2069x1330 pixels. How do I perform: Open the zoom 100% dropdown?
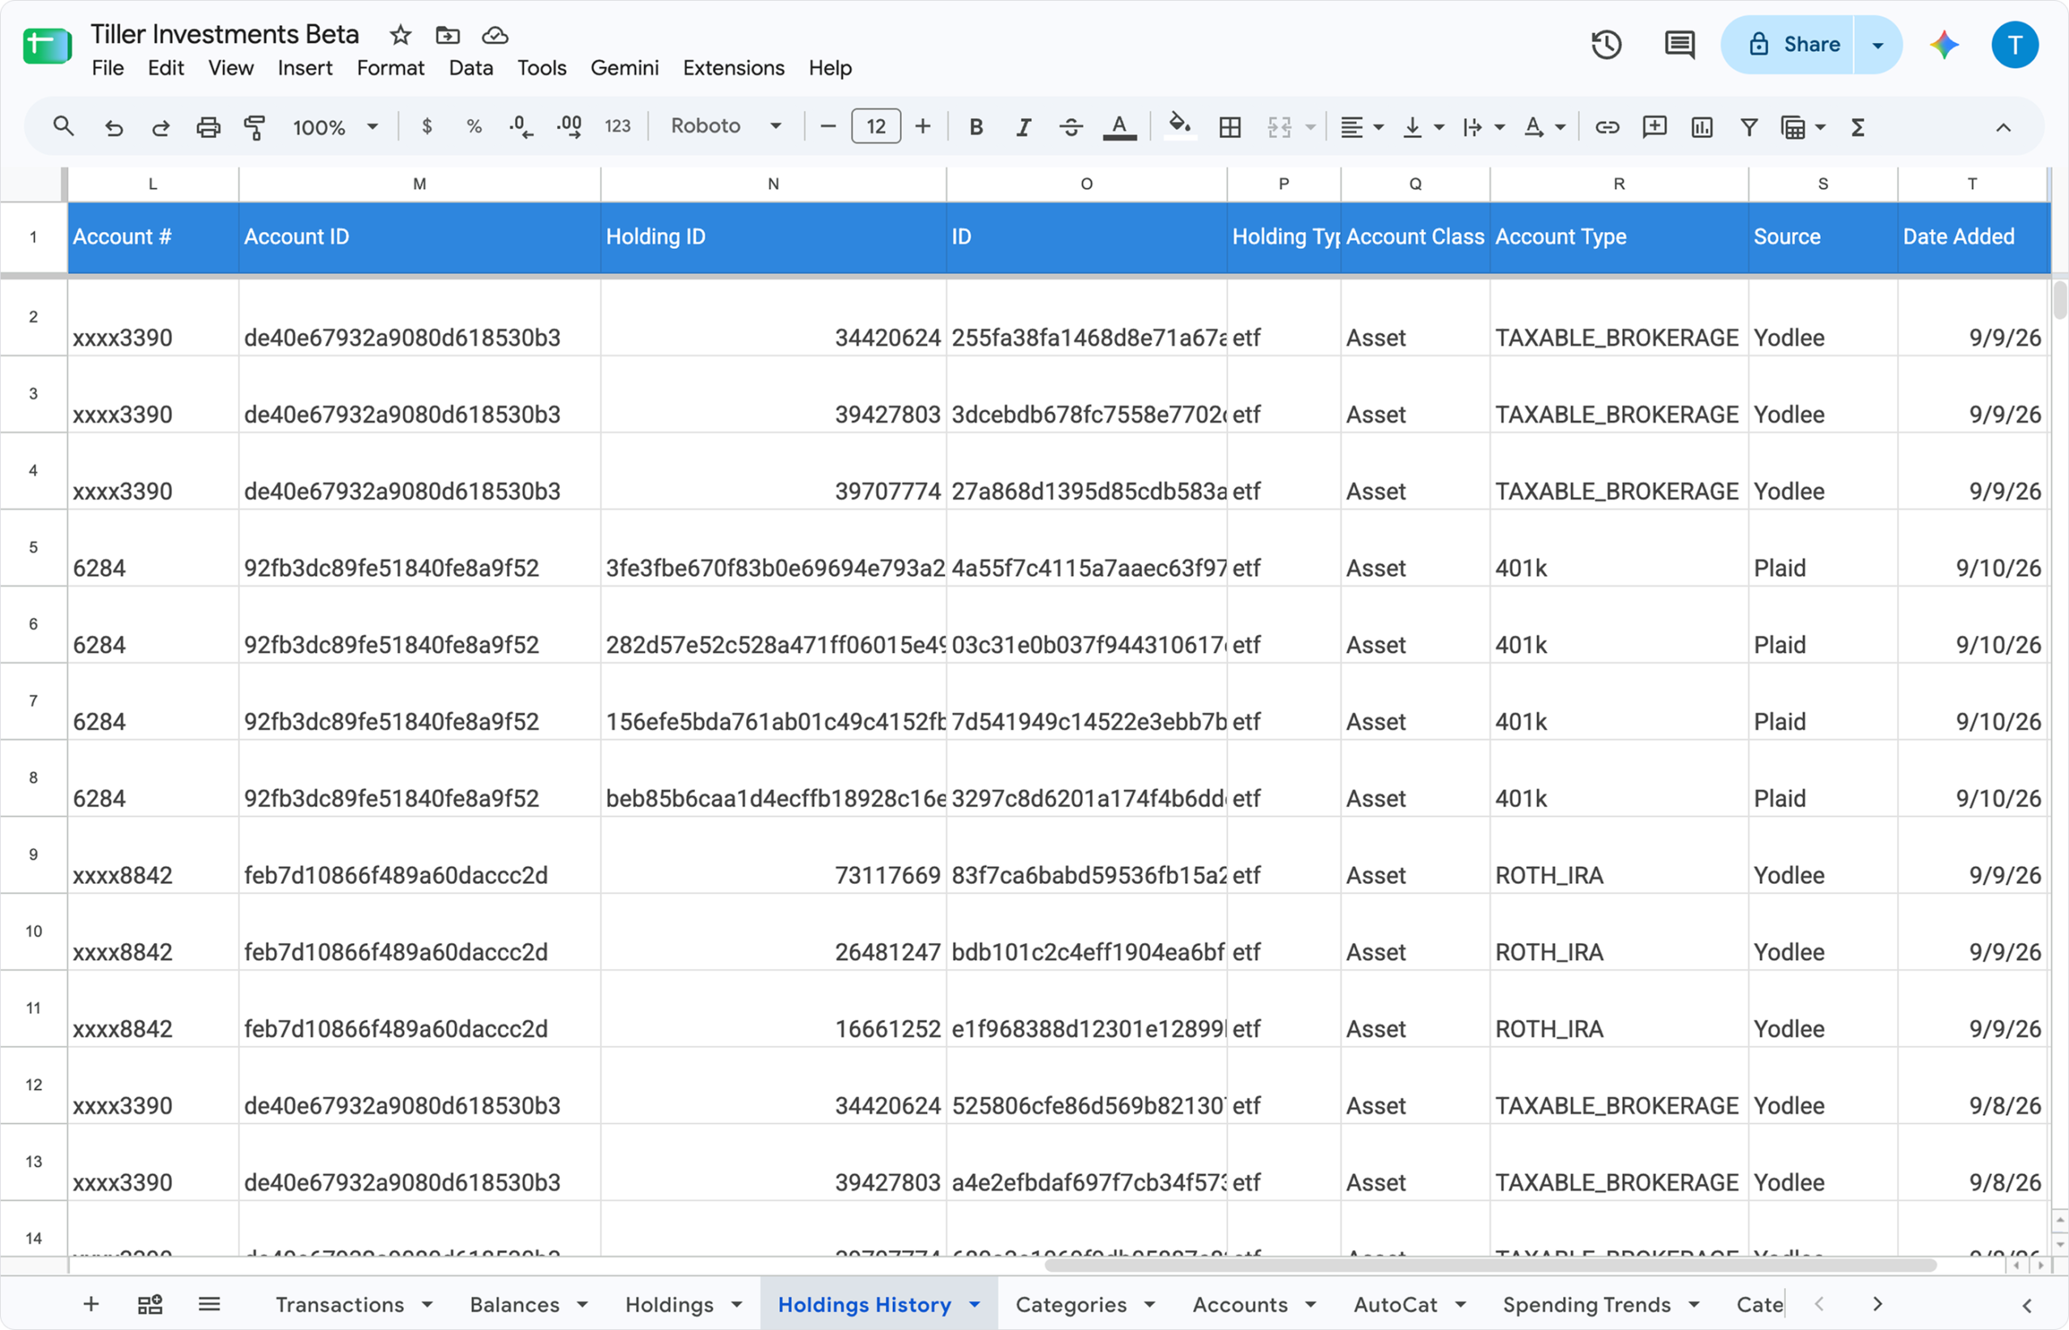tap(335, 127)
